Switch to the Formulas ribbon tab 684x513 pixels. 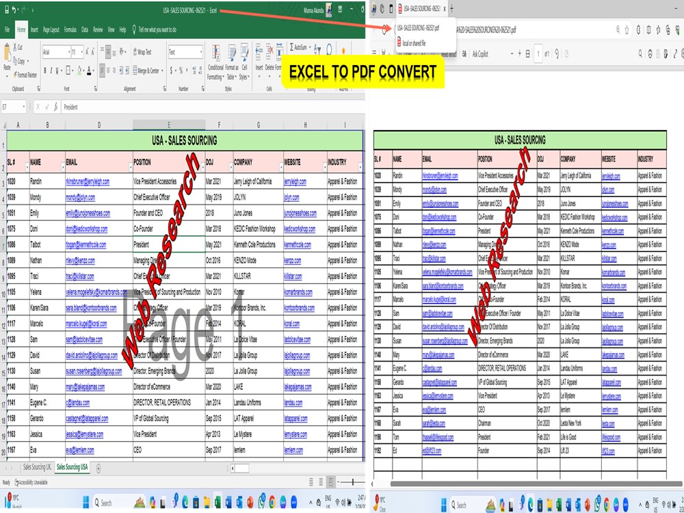tap(70, 29)
